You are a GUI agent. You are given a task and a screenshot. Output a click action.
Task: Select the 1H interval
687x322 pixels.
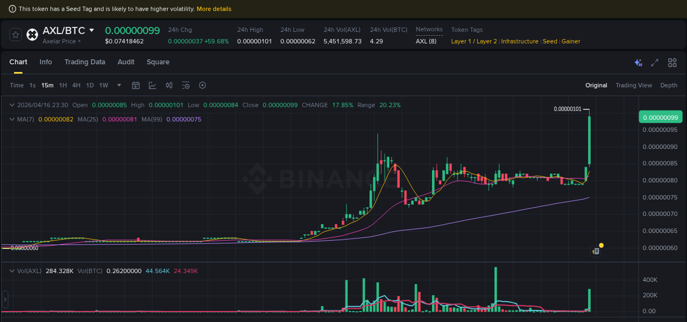coord(63,85)
